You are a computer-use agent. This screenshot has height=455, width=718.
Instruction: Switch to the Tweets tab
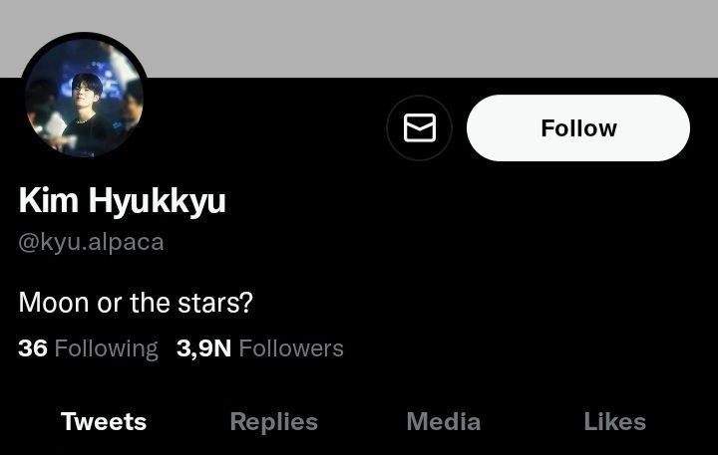point(104,421)
